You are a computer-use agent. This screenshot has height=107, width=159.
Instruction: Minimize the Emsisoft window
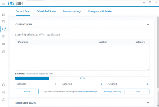(x=144, y=2)
